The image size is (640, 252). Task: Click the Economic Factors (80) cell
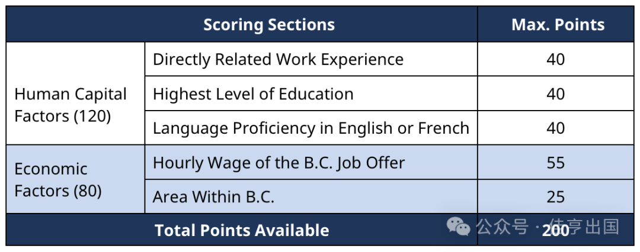[75, 179]
